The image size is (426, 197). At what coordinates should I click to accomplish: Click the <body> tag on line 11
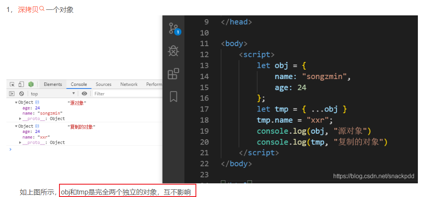coord(234,44)
